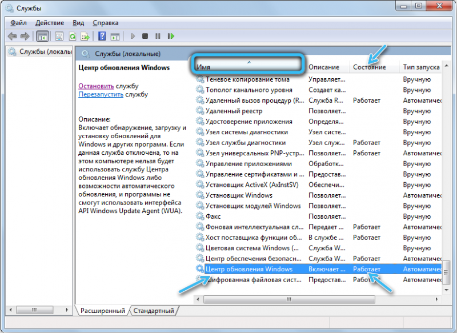457x333 pixels.
Task: Click left tree pane scrollbar left arrow
Action: 11,310
